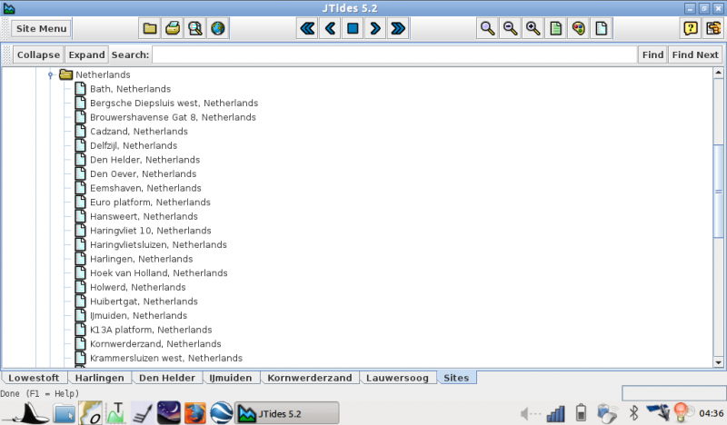Click the blue square stop button
727x425 pixels.
[x=353, y=29]
